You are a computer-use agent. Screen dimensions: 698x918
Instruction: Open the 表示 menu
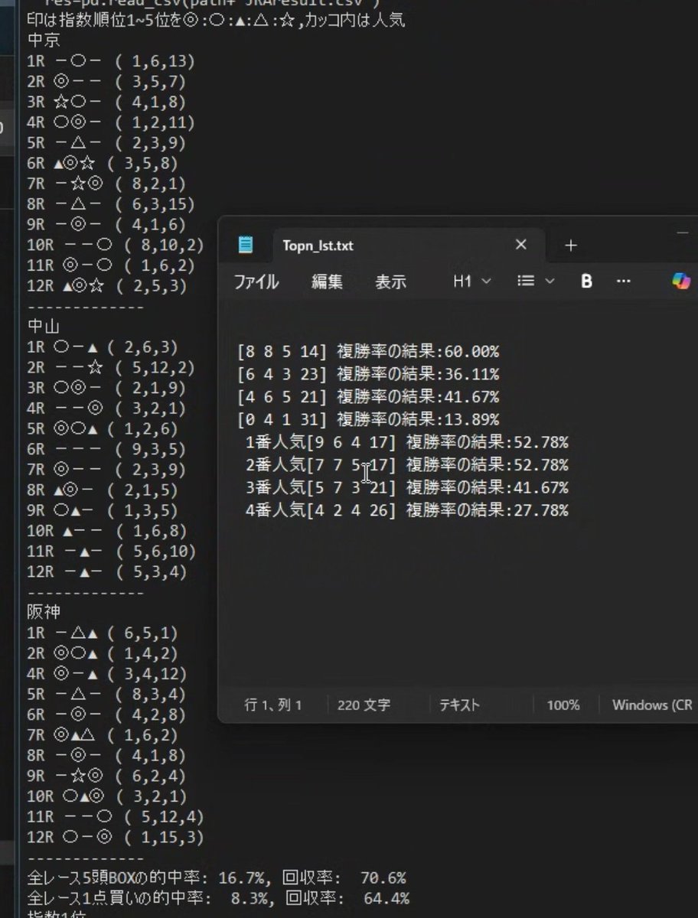[x=390, y=282]
